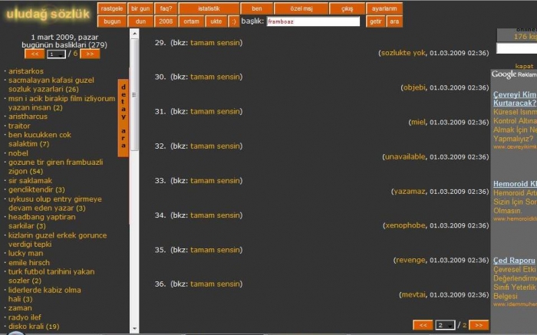Open the aristharcus topic
Viewport: 537px width, 335px height.
pos(28,117)
